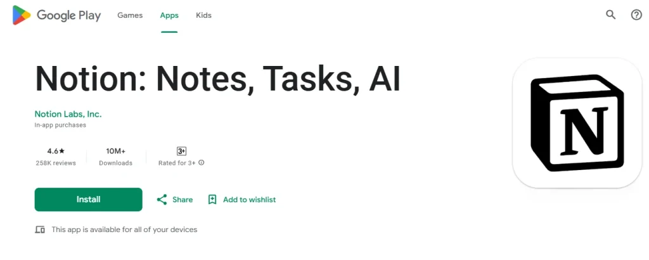The height and width of the screenshot is (260, 649).
Task: Click the available for all devices text
Action: 124,230
